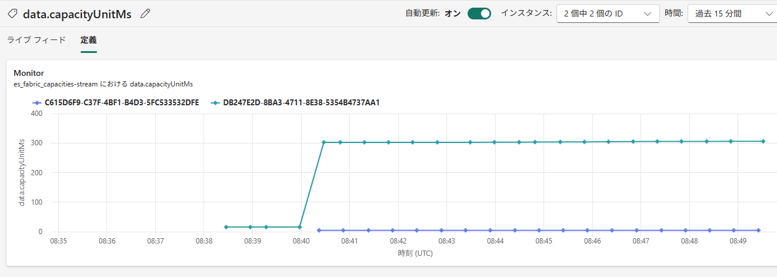Click the 自動更新 label text
The width and height of the screenshot is (777, 277).
(x=422, y=14)
